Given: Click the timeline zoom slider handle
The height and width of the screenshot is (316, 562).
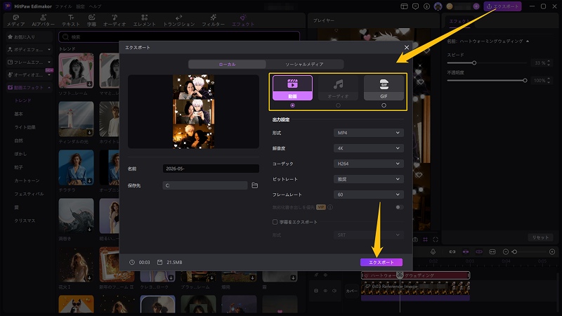Looking at the screenshot, I should click(515, 252).
